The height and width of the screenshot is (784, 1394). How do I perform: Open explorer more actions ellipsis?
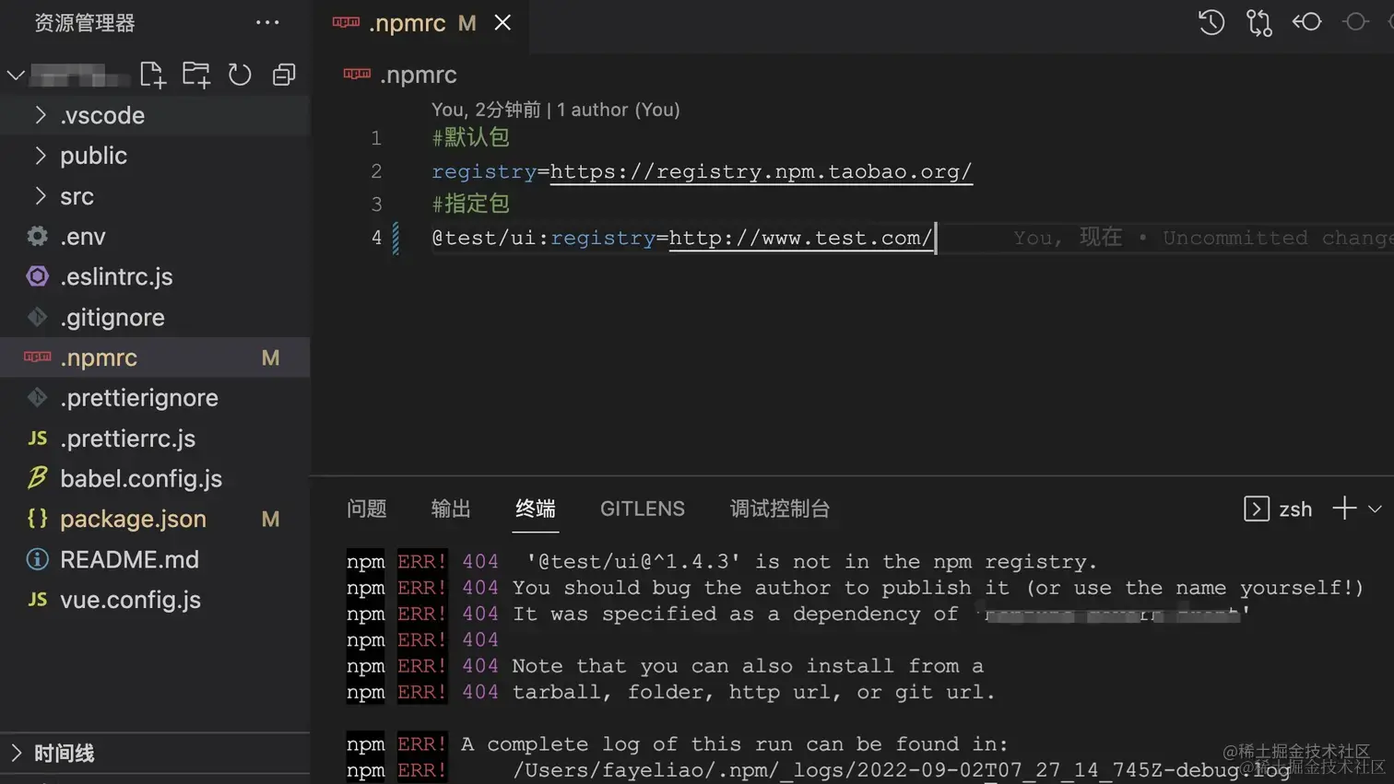(x=267, y=22)
